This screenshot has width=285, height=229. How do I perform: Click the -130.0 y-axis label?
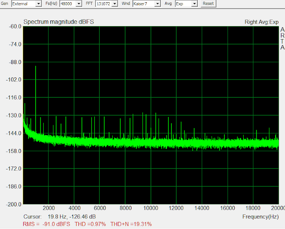[14, 116]
